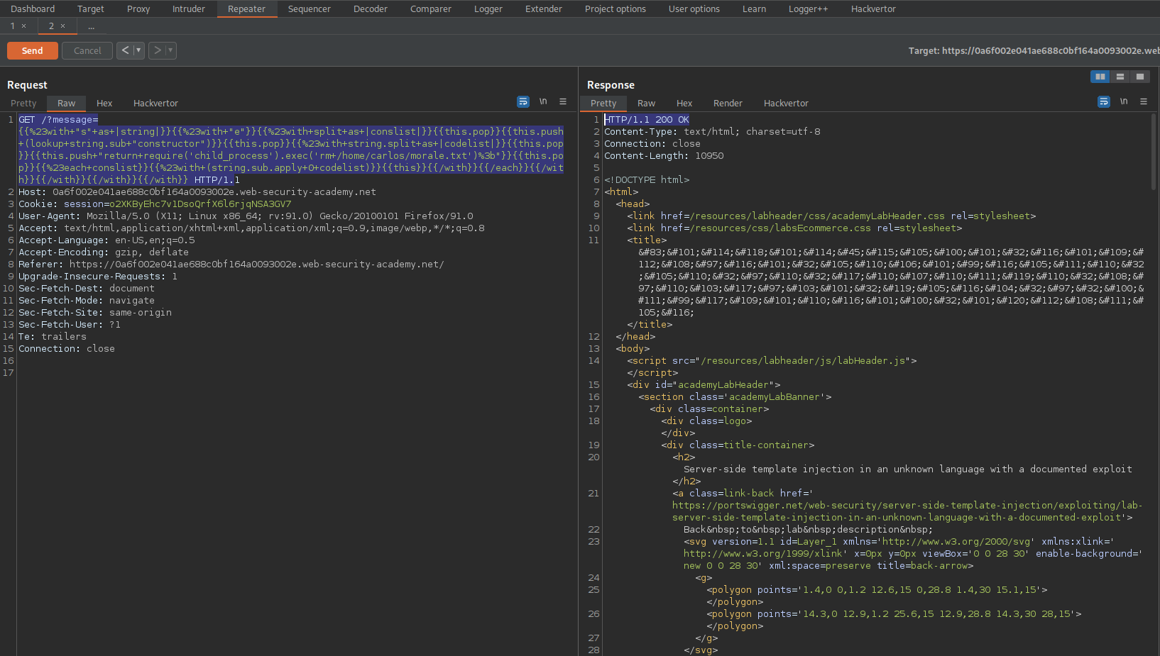Cancel the pending request
The width and height of the screenshot is (1160, 656).
(87, 50)
